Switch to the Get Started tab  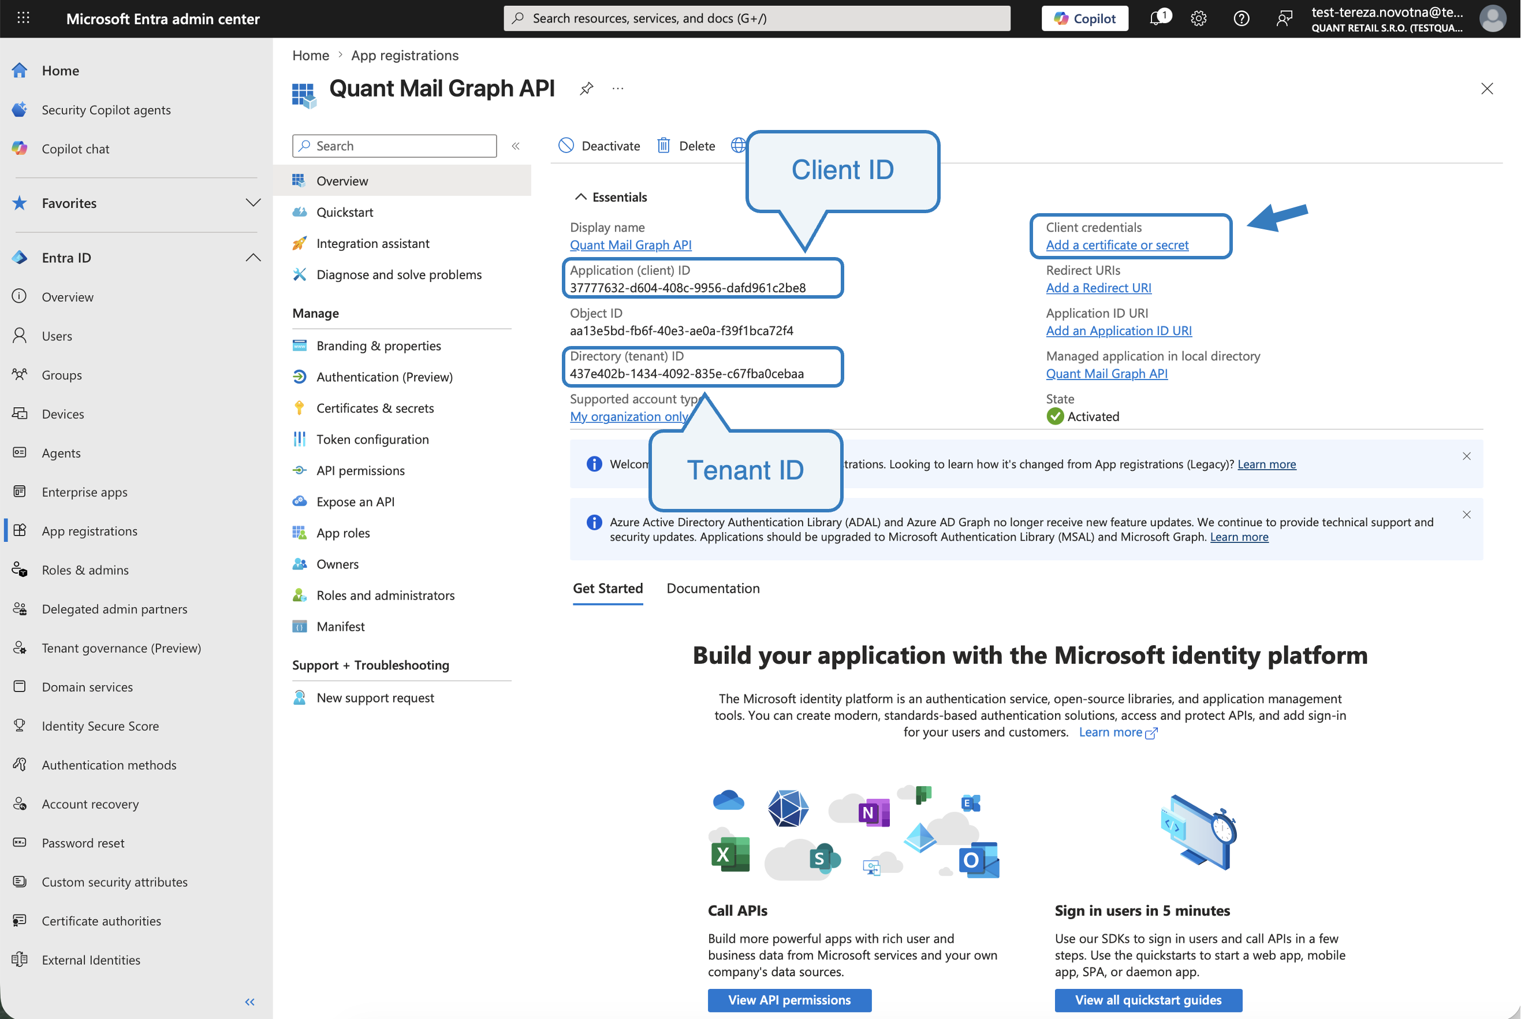coord(608,588)
